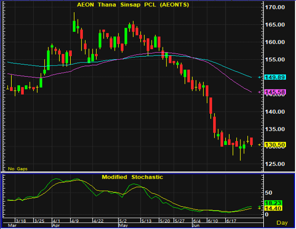Click the May month label
296x229 pixels.
tap(123, 225)
